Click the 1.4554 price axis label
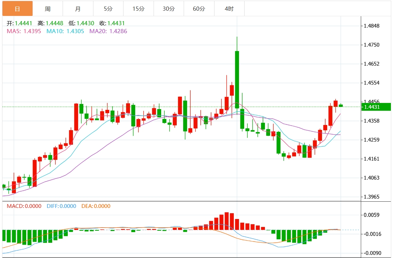Image resolution: width=394 pixels, height=258 pixels. click(x=372, y=83)
